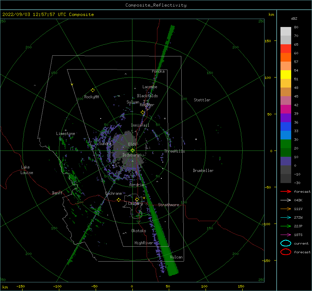The height and width of the screenshot is (291, 312).
Task: Click the 'Sylvan' label on the map
Action: tap(133, 102)
